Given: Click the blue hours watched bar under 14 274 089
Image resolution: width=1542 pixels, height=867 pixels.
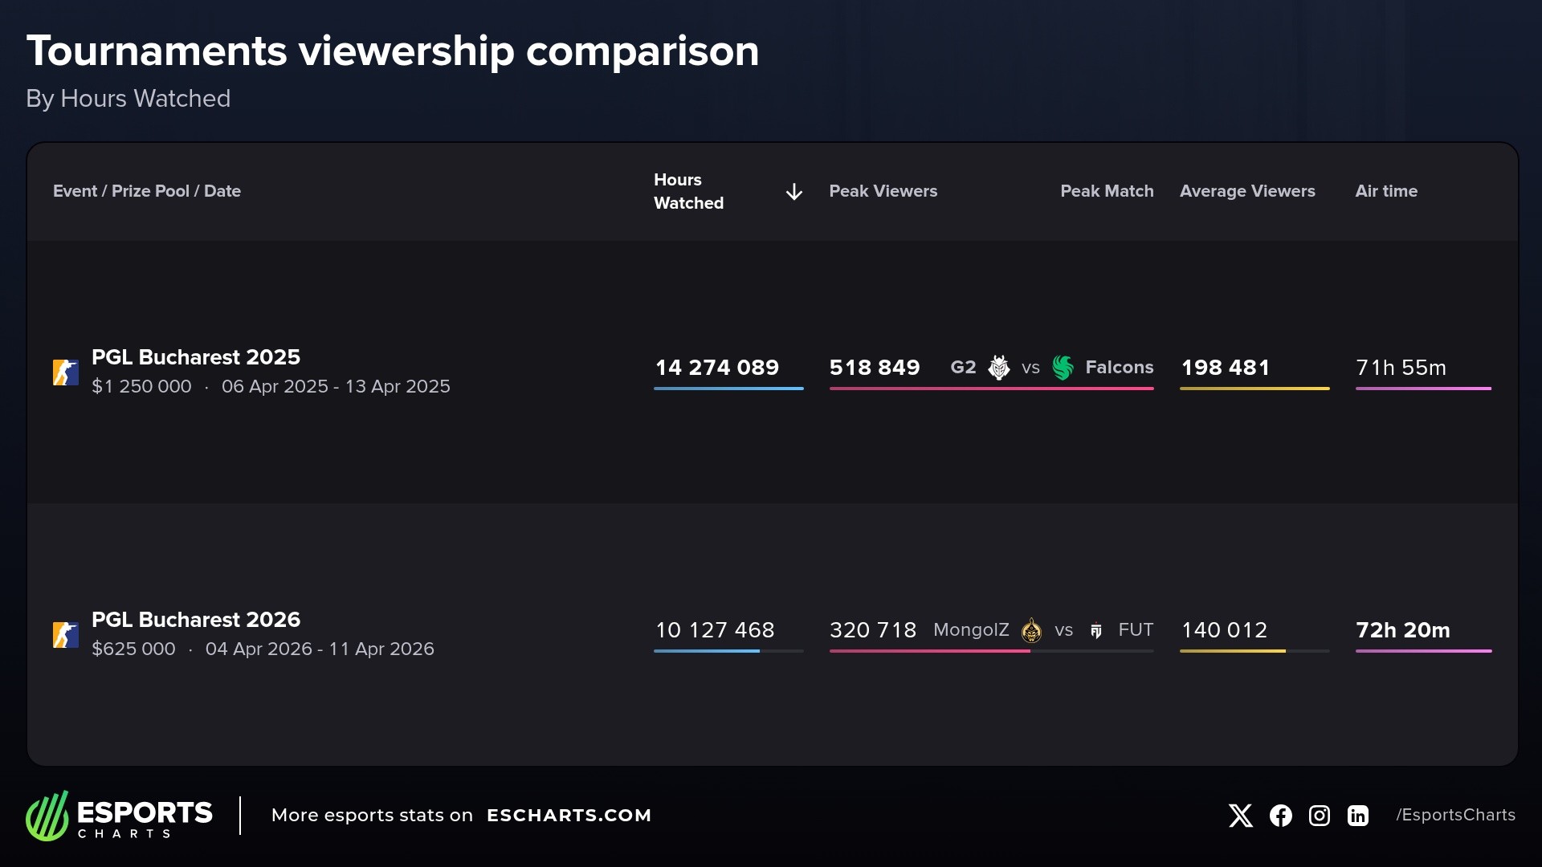Looking at the screenshot, I should pyautogui.click(x=728, y=389).
